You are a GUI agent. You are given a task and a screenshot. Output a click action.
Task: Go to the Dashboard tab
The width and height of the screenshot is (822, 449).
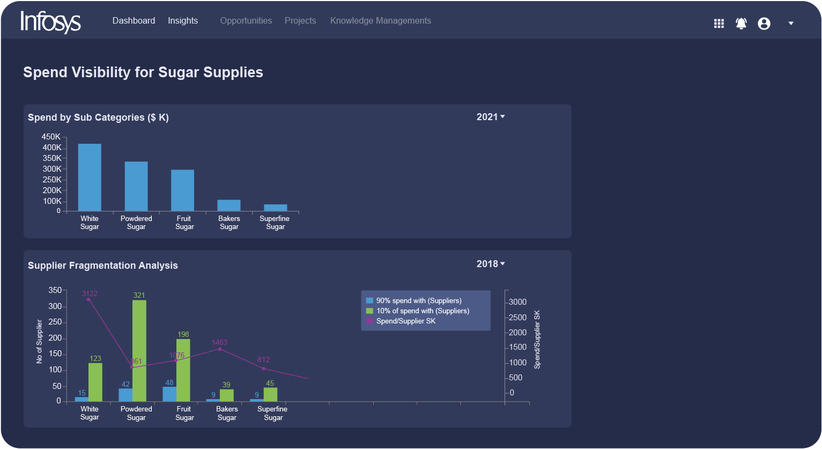(134, 21)
